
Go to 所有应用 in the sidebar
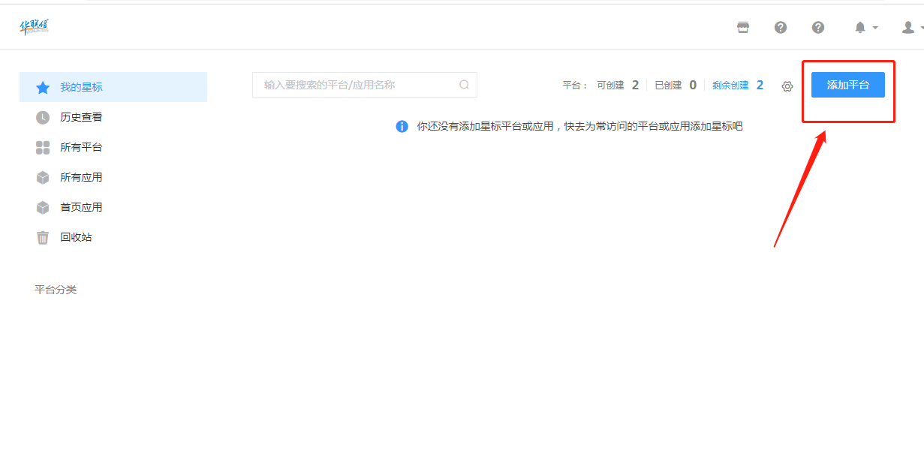click(x=113, y=177)
